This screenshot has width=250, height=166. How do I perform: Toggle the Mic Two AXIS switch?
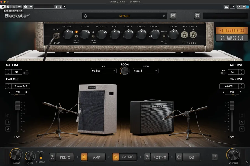(x=223, y=73)
